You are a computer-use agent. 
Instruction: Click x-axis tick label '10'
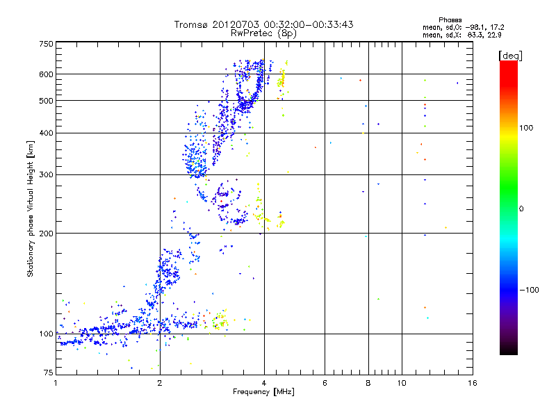[x=402, y=383]
